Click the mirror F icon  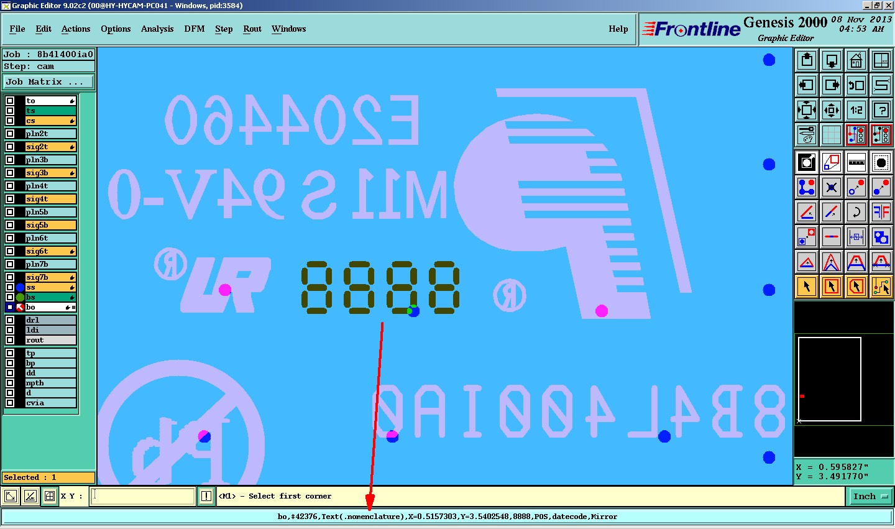click(881, 212)
